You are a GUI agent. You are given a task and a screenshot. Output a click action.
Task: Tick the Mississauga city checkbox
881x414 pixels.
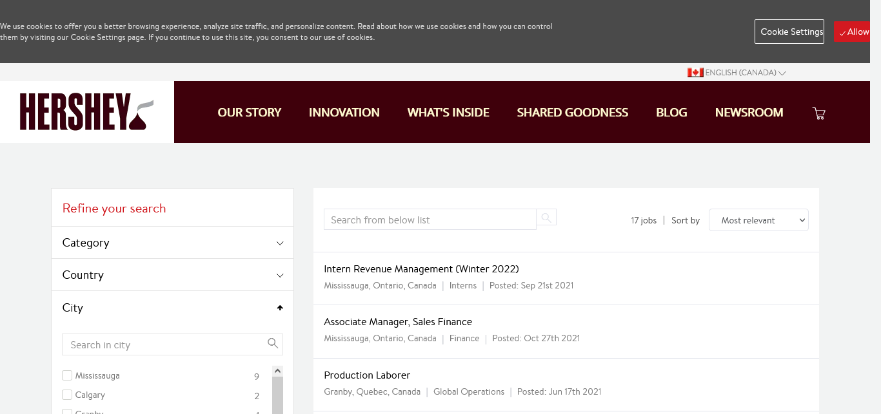(x=67, y=375)
